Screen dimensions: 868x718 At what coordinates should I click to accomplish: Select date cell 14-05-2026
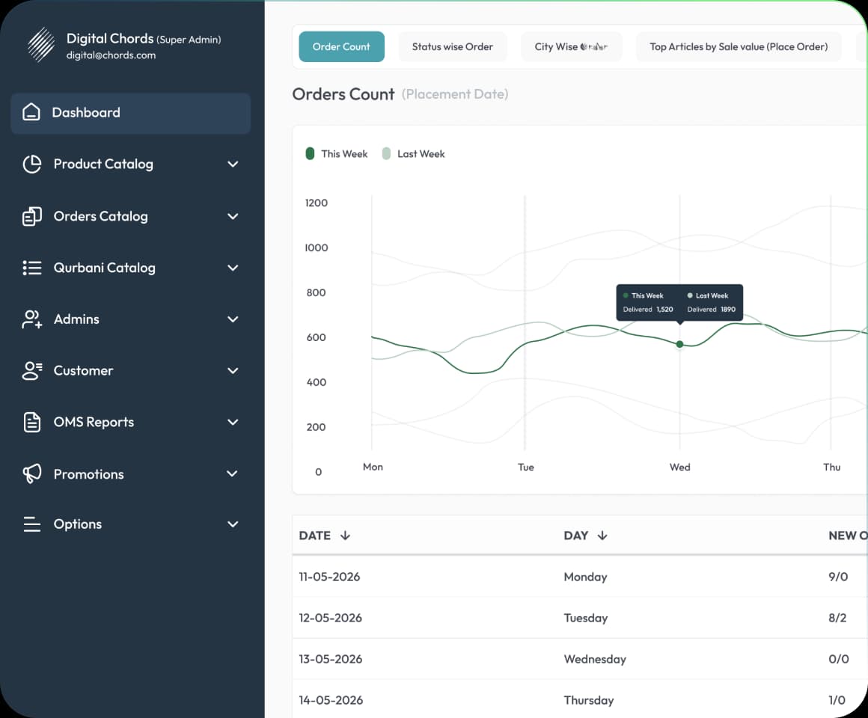tap(331, 700)
